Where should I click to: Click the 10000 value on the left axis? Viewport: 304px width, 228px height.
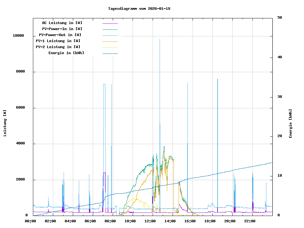click(x=18, y=36)
